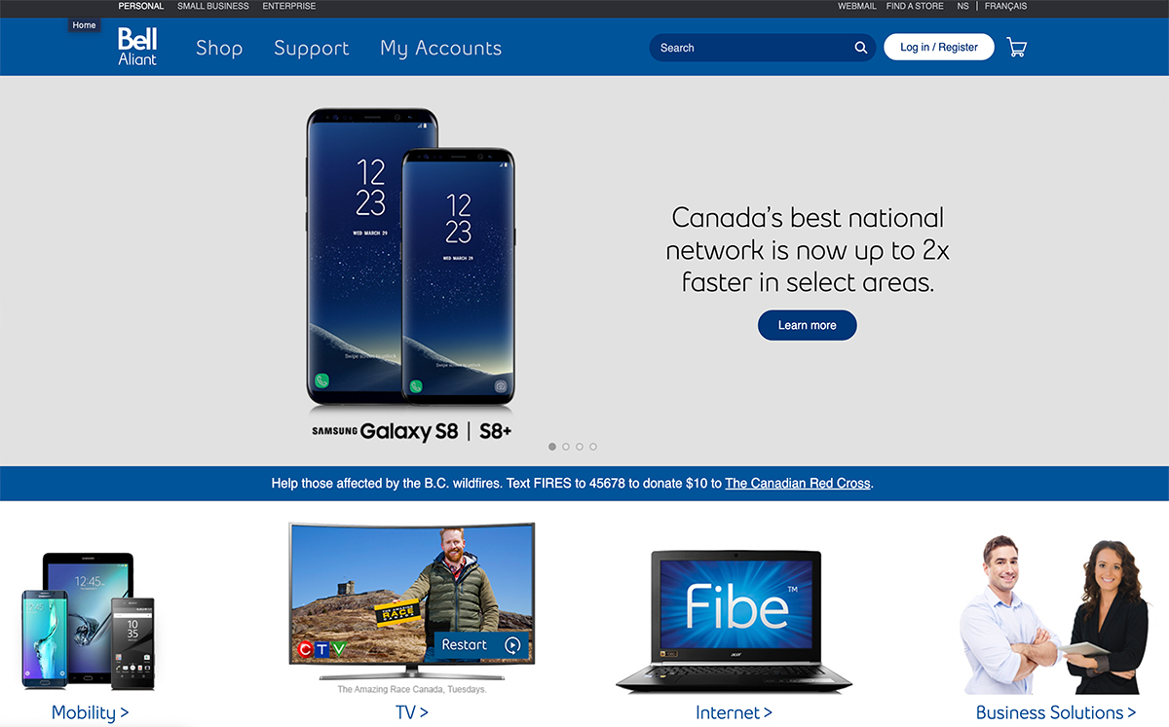Expand the My Accounts menu

pos(441,48)
